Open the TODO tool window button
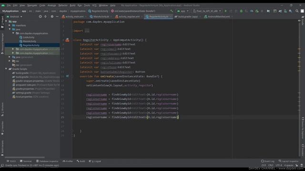Viewport: 305px width, 171px height. (11, 161)
